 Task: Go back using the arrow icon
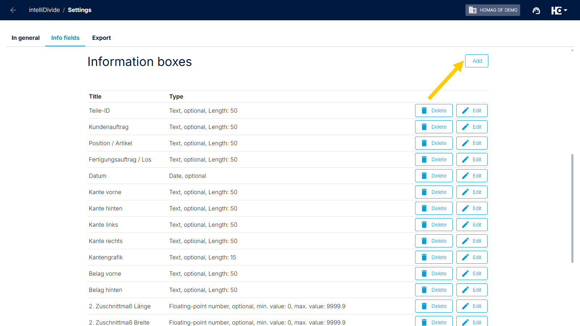13,10
